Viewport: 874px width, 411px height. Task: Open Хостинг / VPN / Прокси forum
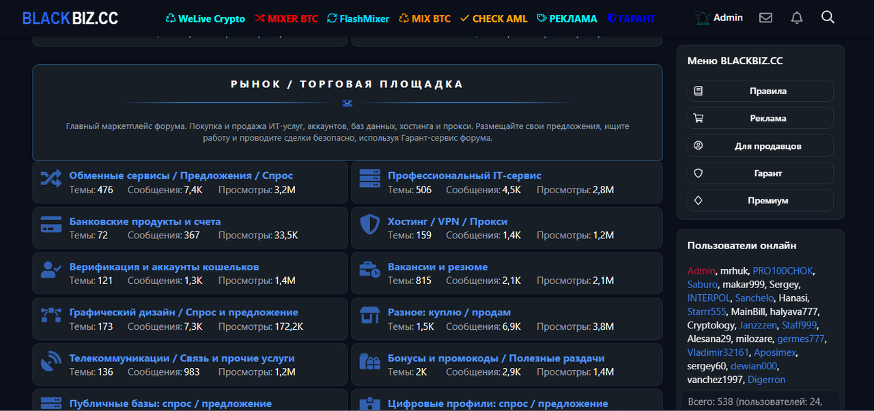coord(447,221)
